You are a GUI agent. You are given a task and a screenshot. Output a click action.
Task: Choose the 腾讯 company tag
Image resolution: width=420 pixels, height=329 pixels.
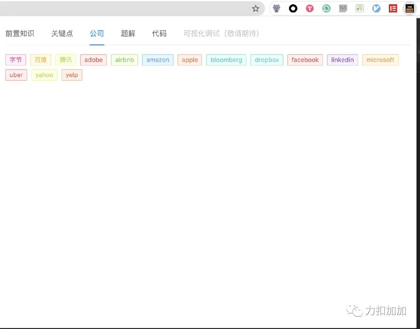pos(66,60)
